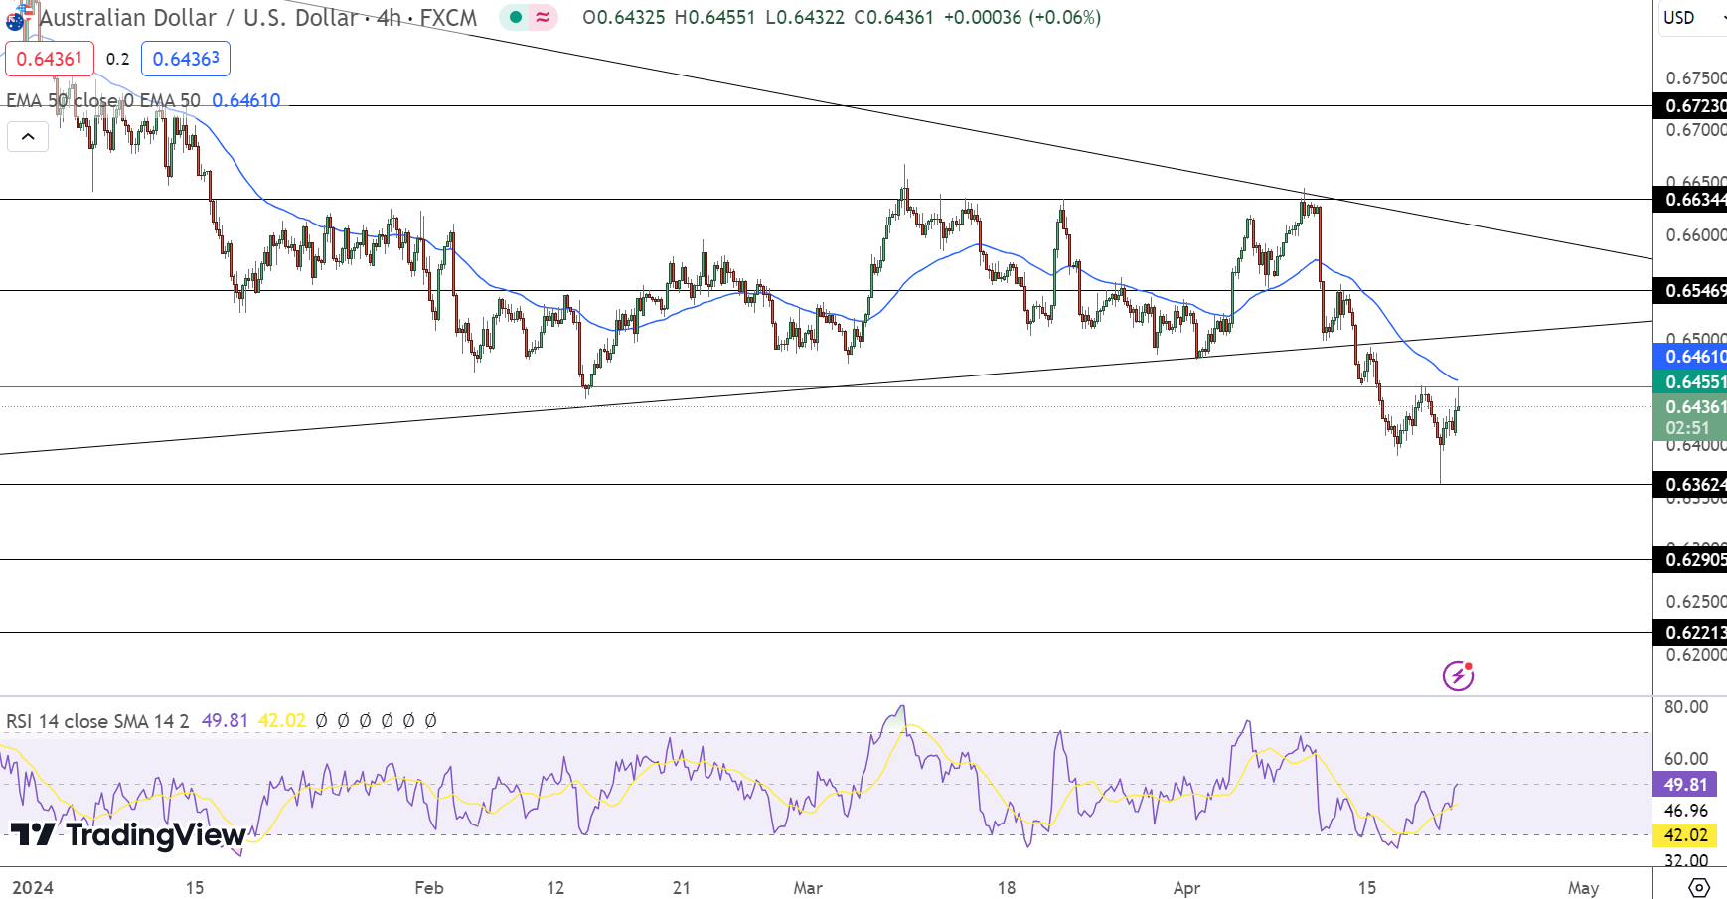The image size is (1727, 899).
Task: Open chart settings gear icon
Action: click(x=1698, y=887)
